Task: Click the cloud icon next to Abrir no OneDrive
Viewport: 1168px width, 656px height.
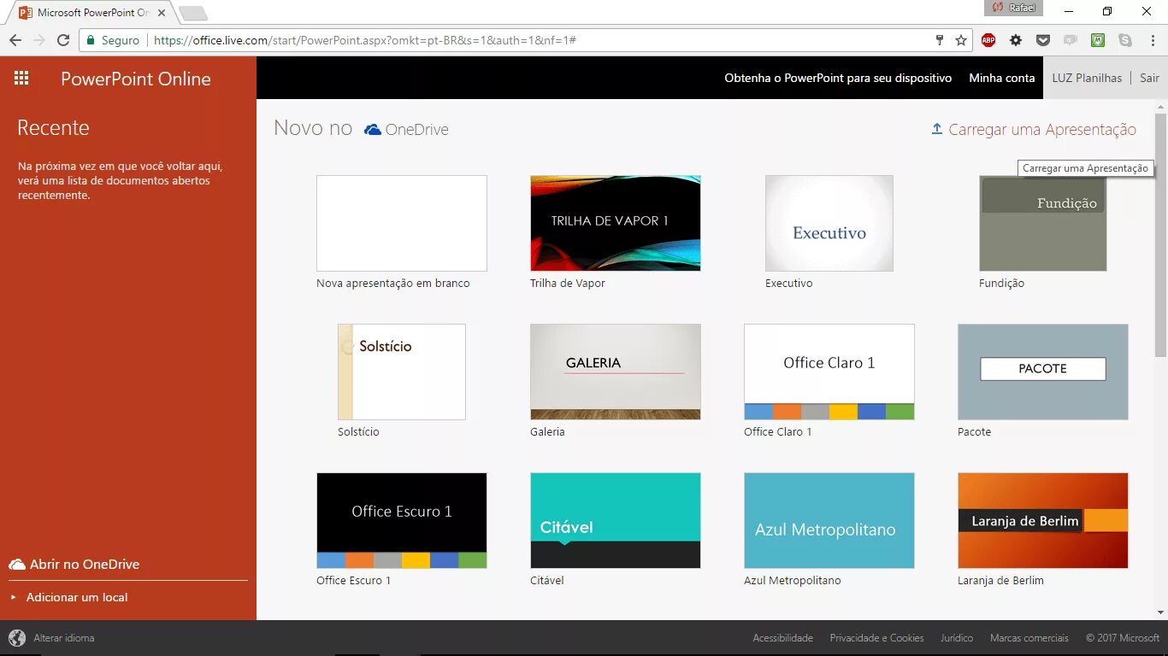Action: 17,565
